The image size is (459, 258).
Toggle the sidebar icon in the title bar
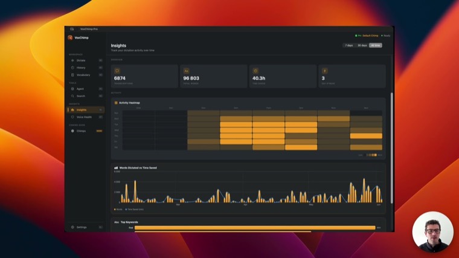coord(72,29)
